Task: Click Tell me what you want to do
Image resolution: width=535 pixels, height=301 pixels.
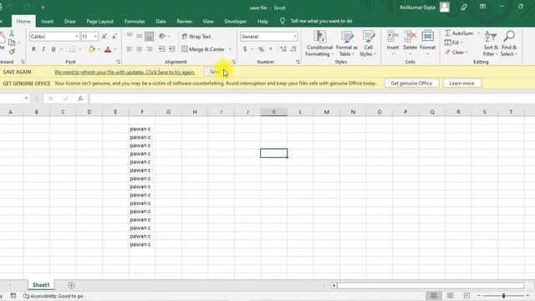Action: point(321,21)
